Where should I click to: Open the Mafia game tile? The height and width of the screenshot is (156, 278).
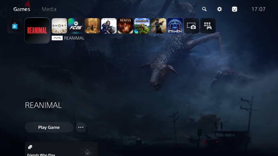point(125,26)
